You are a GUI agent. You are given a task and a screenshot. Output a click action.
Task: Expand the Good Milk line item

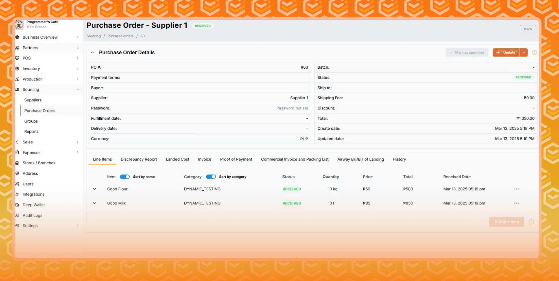[x=95, y=203]
